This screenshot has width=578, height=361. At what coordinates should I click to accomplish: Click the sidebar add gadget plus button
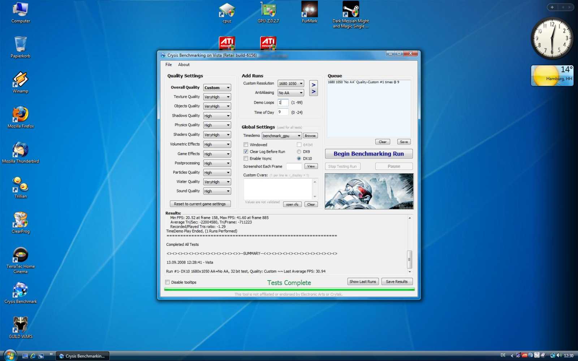(x=552, y=7)
